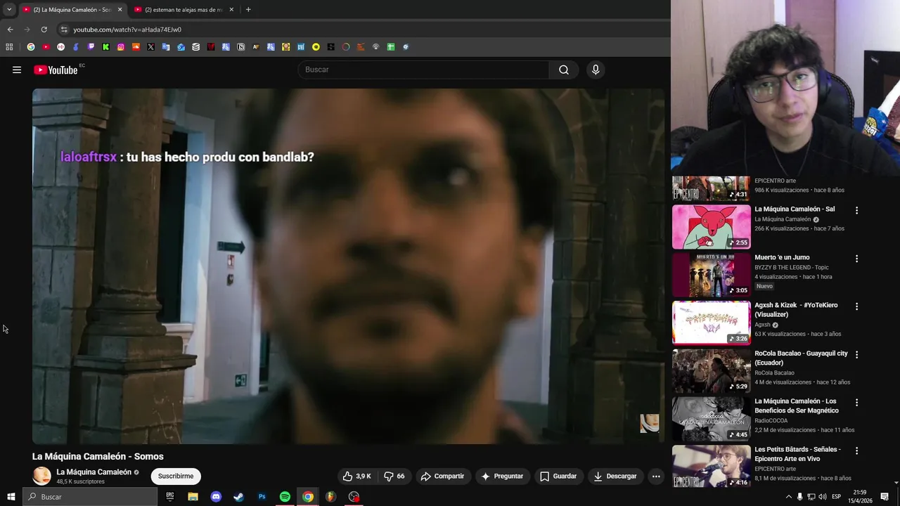
Task: Open options for RoCola Bacalao Guayaquil city
Action: pos(856,354)
